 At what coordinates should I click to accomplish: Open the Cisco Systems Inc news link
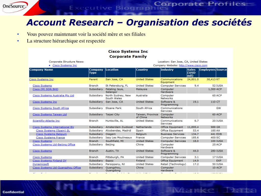click(x=64, y=65)
